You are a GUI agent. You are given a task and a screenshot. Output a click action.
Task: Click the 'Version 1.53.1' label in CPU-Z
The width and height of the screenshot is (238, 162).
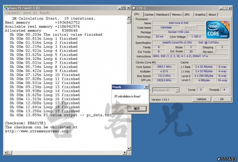click(160, 100)
